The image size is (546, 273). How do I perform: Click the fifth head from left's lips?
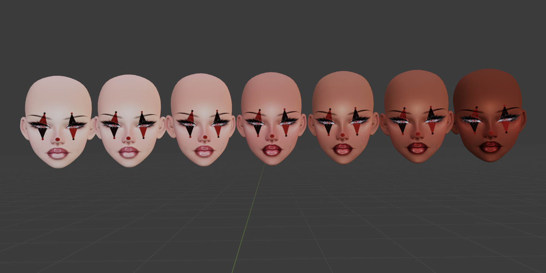[343, 148]
